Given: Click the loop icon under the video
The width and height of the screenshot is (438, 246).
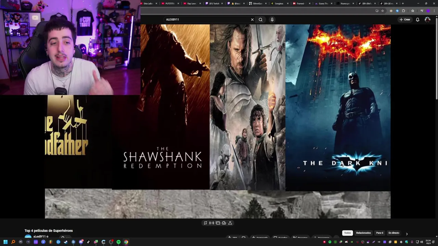Looking at the screenshot, I should 205,223.
